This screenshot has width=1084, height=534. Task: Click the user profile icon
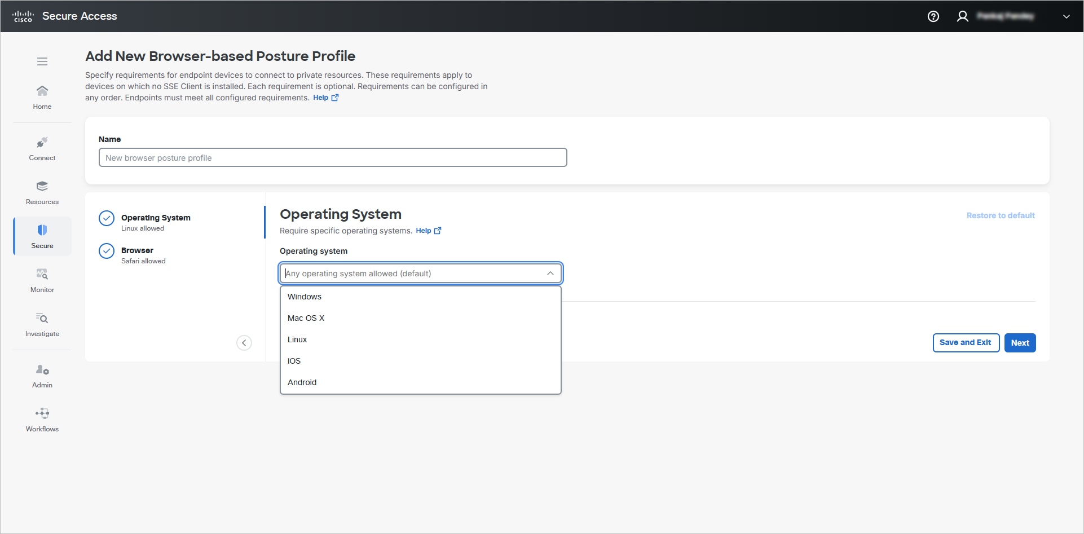[x=963, y=16]
